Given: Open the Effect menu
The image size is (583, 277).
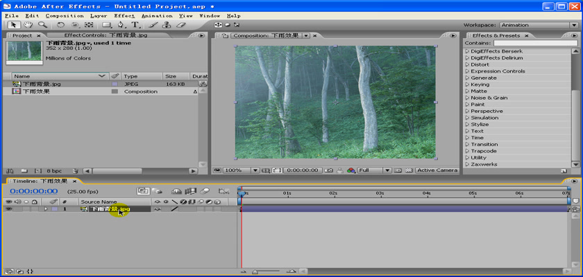Looking at the screenshot, I should 124,15.
